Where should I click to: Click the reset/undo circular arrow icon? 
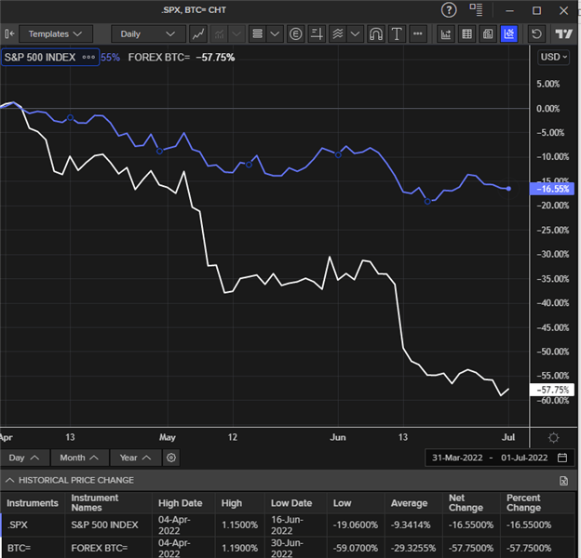coord(536,34)
